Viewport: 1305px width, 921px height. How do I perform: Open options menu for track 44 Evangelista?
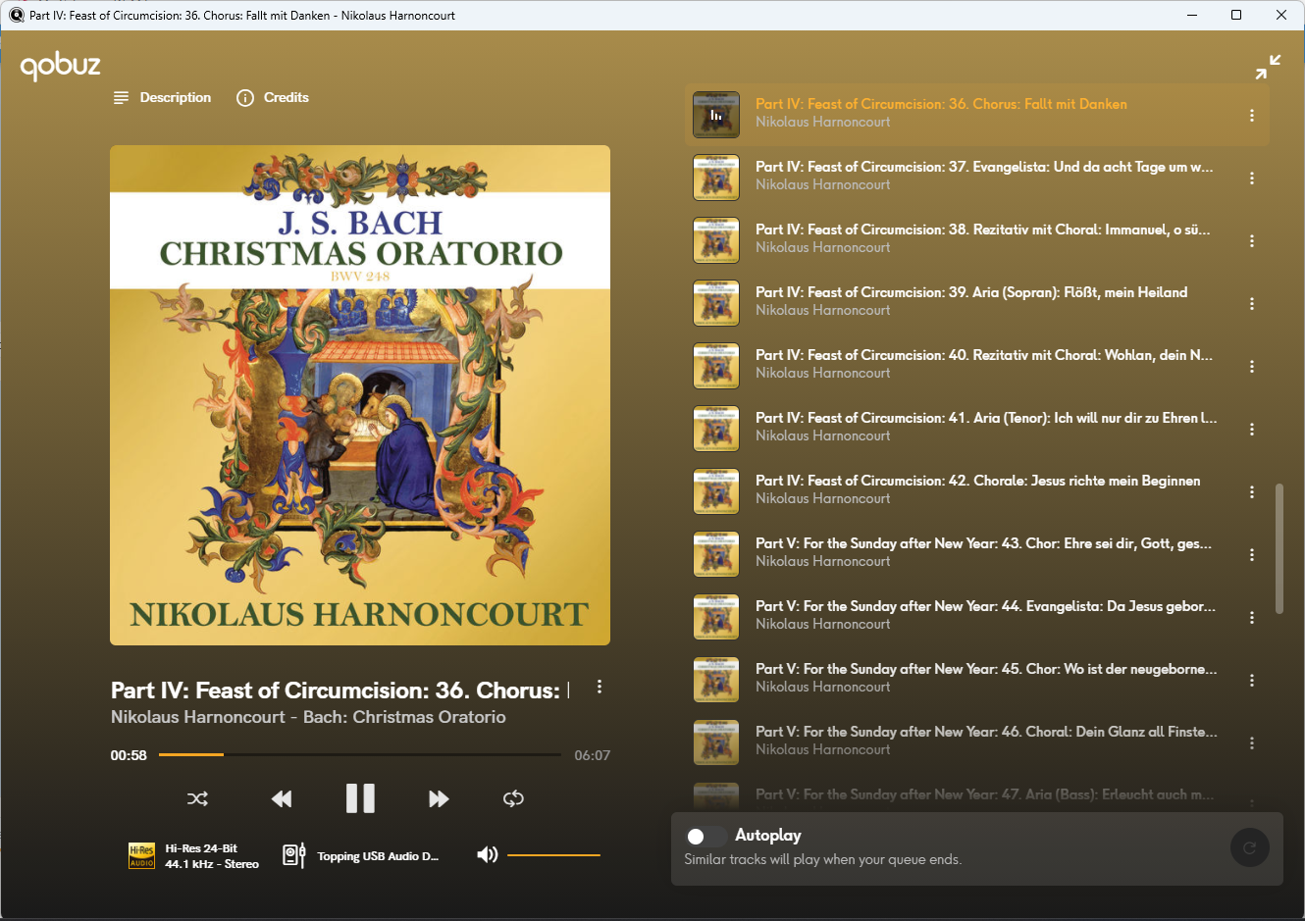point(1252,618)
